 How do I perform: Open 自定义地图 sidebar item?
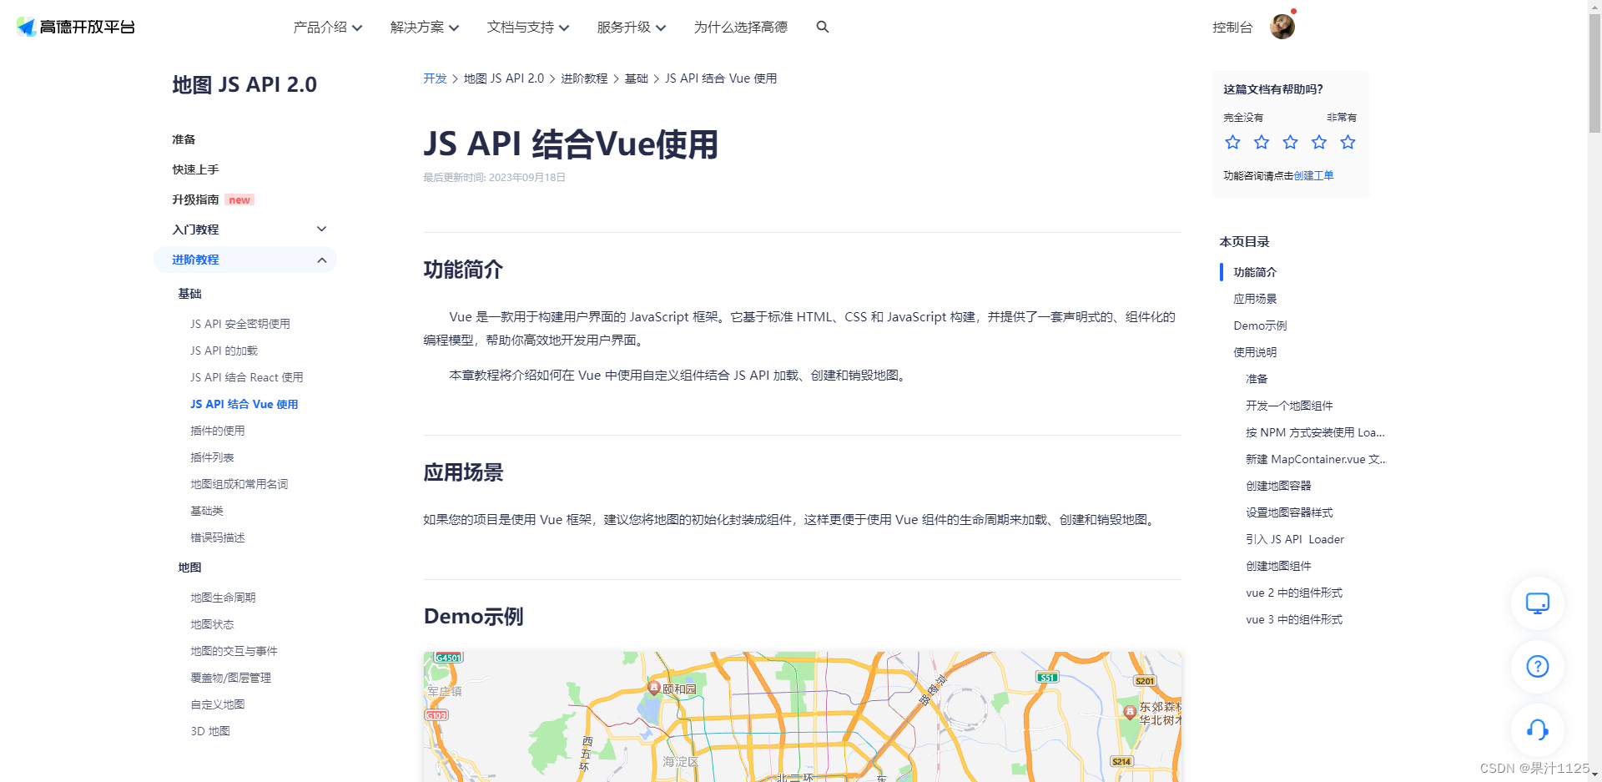tap(218, 704)
